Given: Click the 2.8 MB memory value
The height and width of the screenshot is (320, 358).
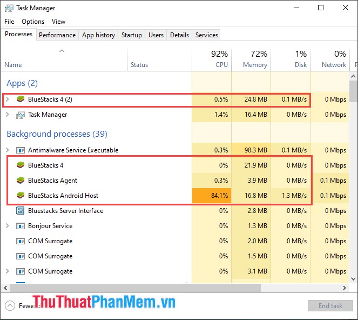Looking at the screenshot, I should pyautogui.click(x=258, y=211).
